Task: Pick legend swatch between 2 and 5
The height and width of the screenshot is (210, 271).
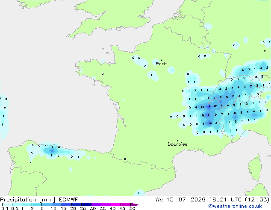Action: point(37,204)
